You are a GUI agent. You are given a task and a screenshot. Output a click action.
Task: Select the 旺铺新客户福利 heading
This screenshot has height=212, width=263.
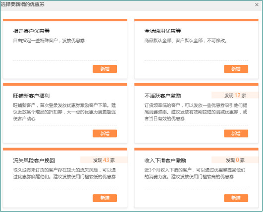coord(31,96)
